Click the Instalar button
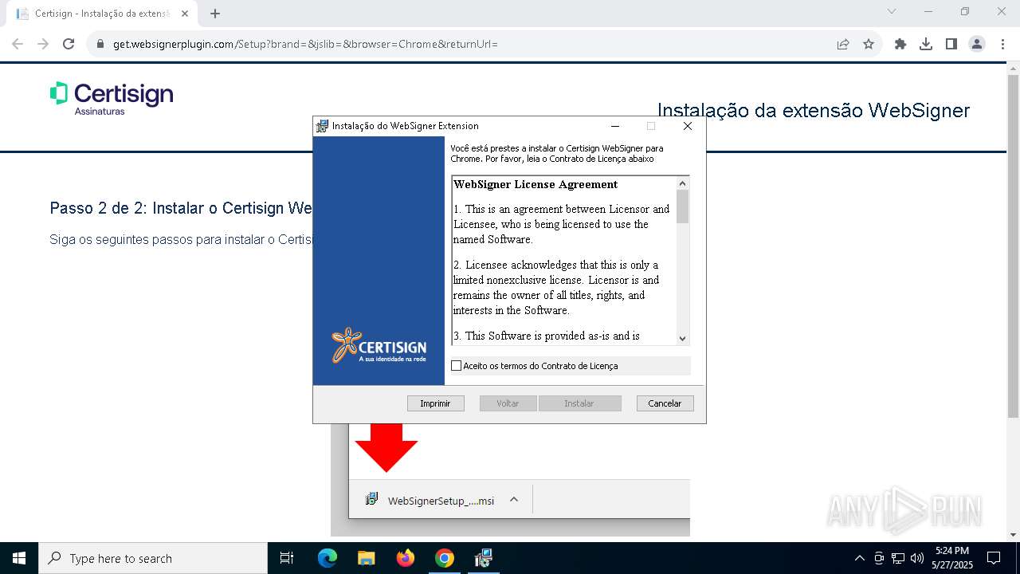1020x574 pixels. pyautogui.click(x=579, y=403)
